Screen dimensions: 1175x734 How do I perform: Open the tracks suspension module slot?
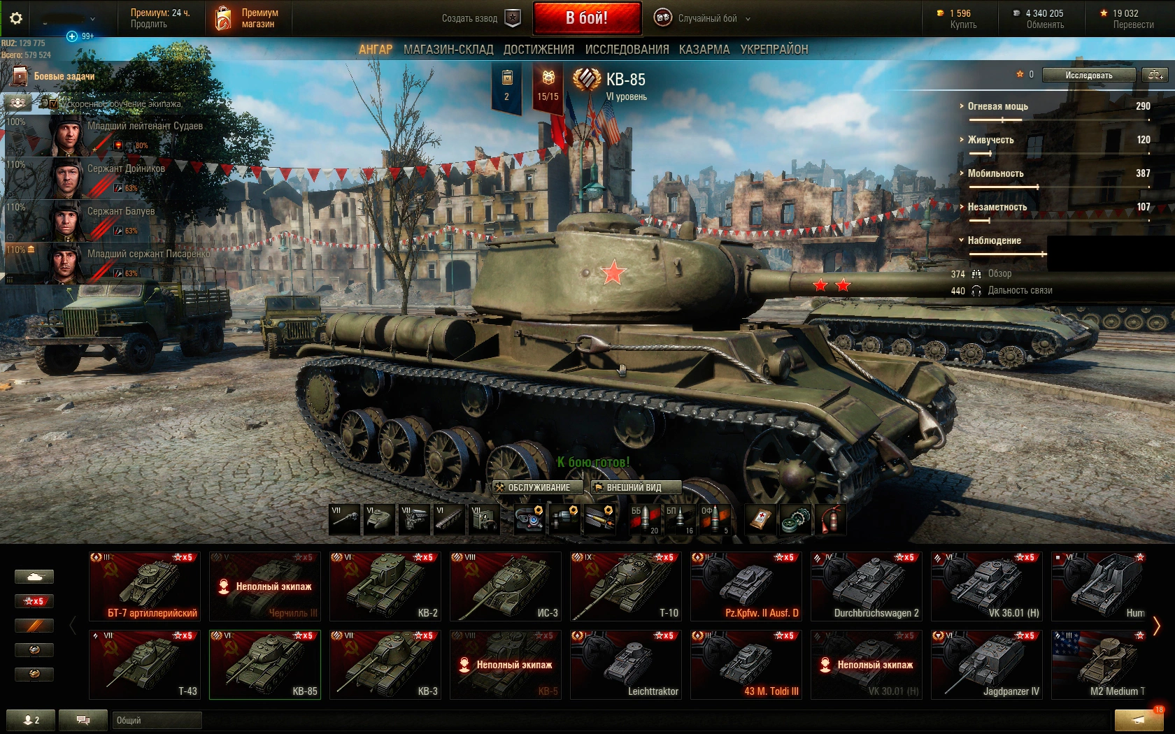point(449,520)
